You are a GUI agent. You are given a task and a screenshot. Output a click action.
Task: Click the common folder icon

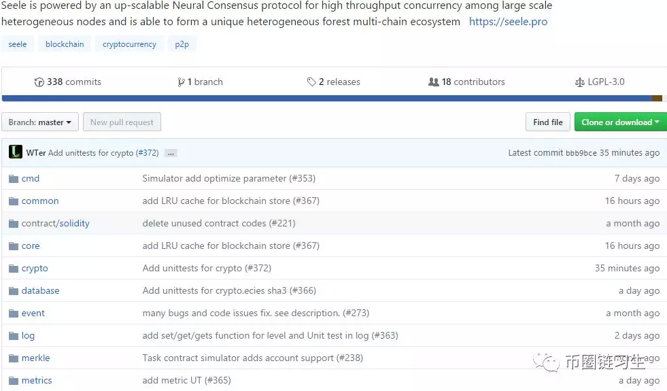(x=14, y=201)
